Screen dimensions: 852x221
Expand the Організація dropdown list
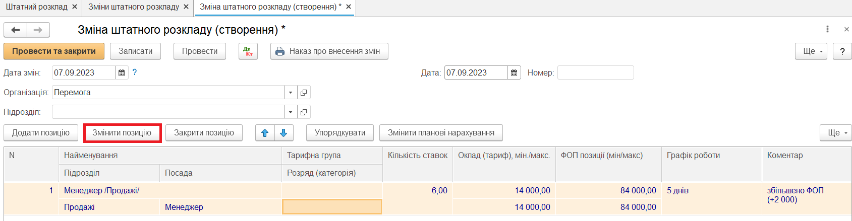tap(291, 93)
